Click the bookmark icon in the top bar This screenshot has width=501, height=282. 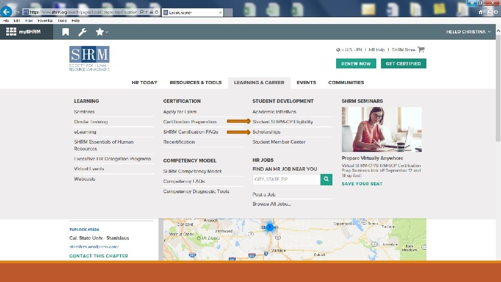[66, 32]
